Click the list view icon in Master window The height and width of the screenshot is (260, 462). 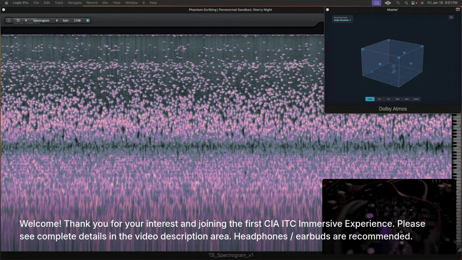tap(451, 17)
